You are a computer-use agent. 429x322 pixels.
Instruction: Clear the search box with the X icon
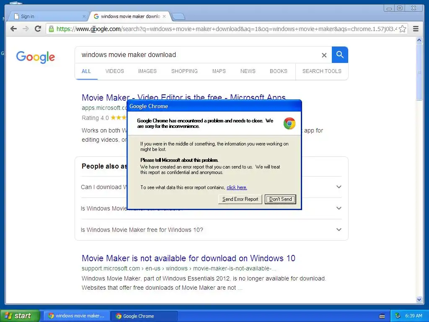pos(324,55)
